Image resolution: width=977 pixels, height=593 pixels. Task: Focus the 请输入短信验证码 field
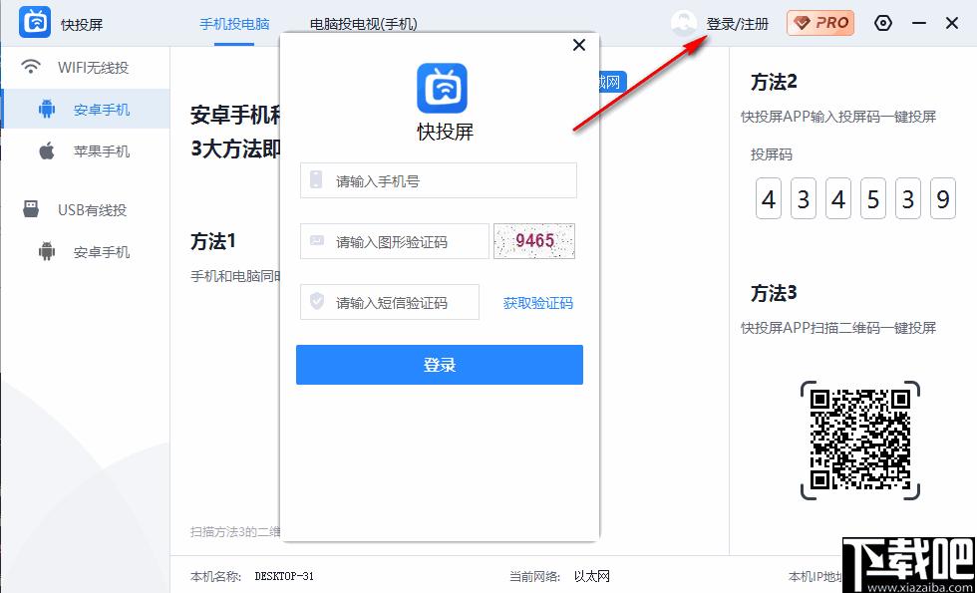390,302
